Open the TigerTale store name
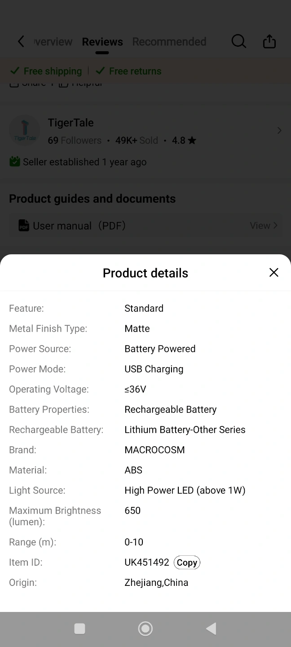 pos(71,123)
